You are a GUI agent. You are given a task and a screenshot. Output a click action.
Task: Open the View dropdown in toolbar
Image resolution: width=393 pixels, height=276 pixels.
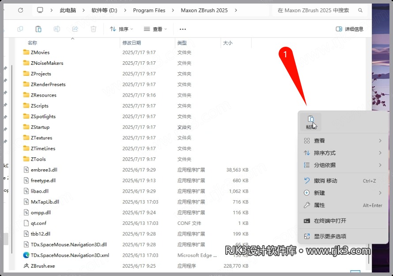click(x=155, y=29)
